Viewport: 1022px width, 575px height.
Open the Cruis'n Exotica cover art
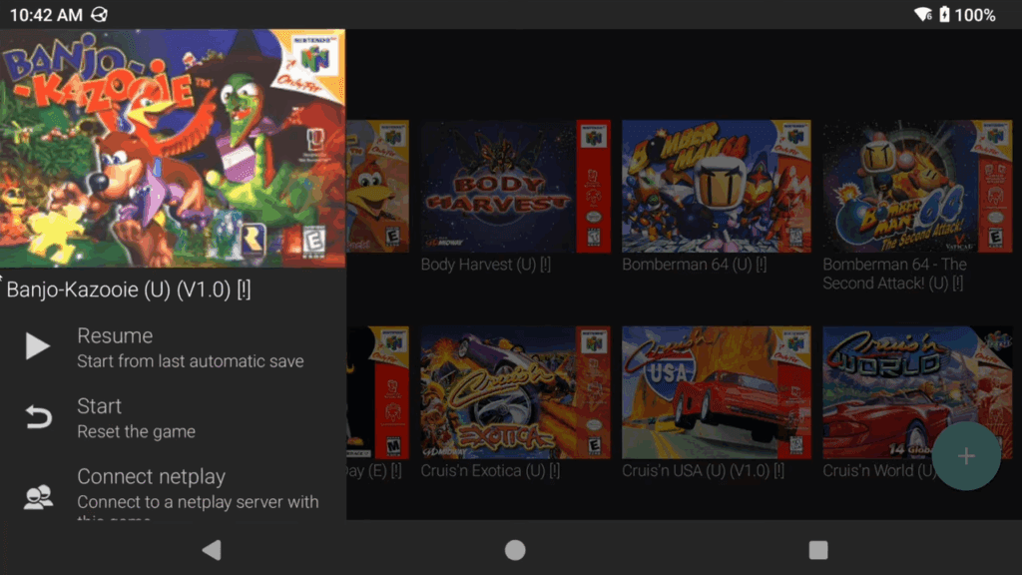pyautogui.click(x=515, y=392)
